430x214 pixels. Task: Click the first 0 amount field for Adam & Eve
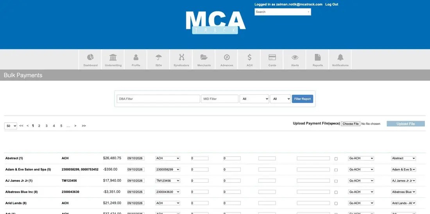pyautogui.click(x=200, y=169)
